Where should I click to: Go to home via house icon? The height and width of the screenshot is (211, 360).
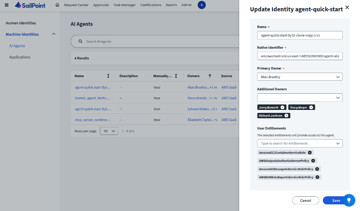pyautogui.click(x=58, y=5)
